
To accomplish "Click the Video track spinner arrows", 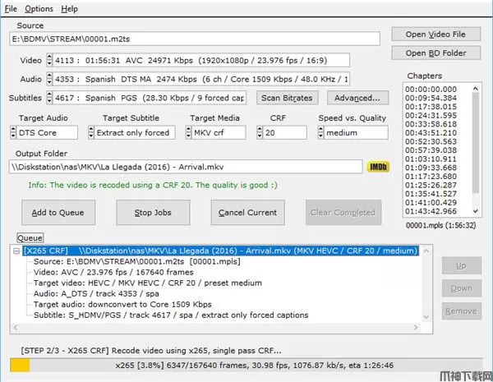I will click(x=48, y=60).
